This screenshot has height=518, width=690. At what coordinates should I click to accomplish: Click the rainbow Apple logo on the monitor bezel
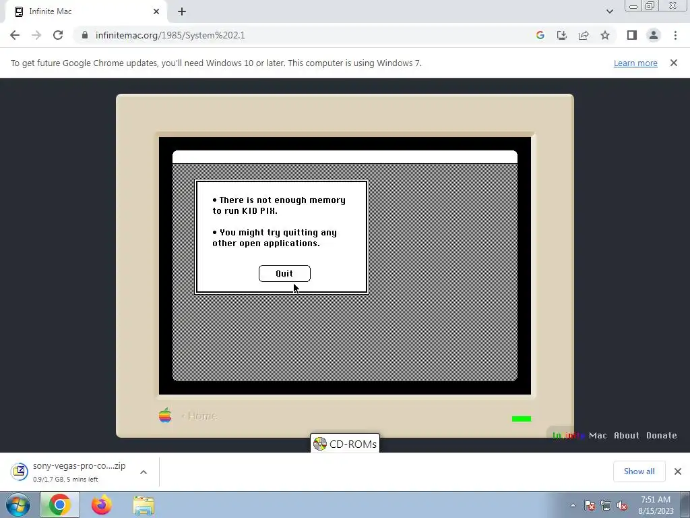[x=165, y=415]
